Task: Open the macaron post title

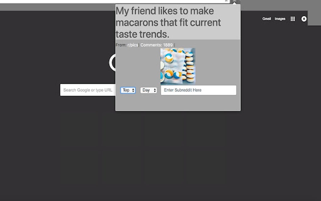Action: pyautogui.click(x=168, y=22)
